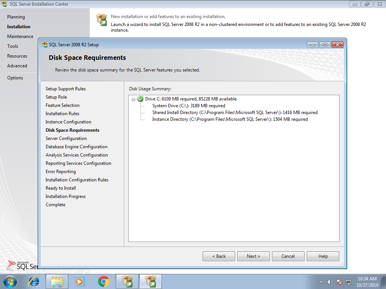
Task: Click the network connection tray icon
Action: [x=348, y=282]
